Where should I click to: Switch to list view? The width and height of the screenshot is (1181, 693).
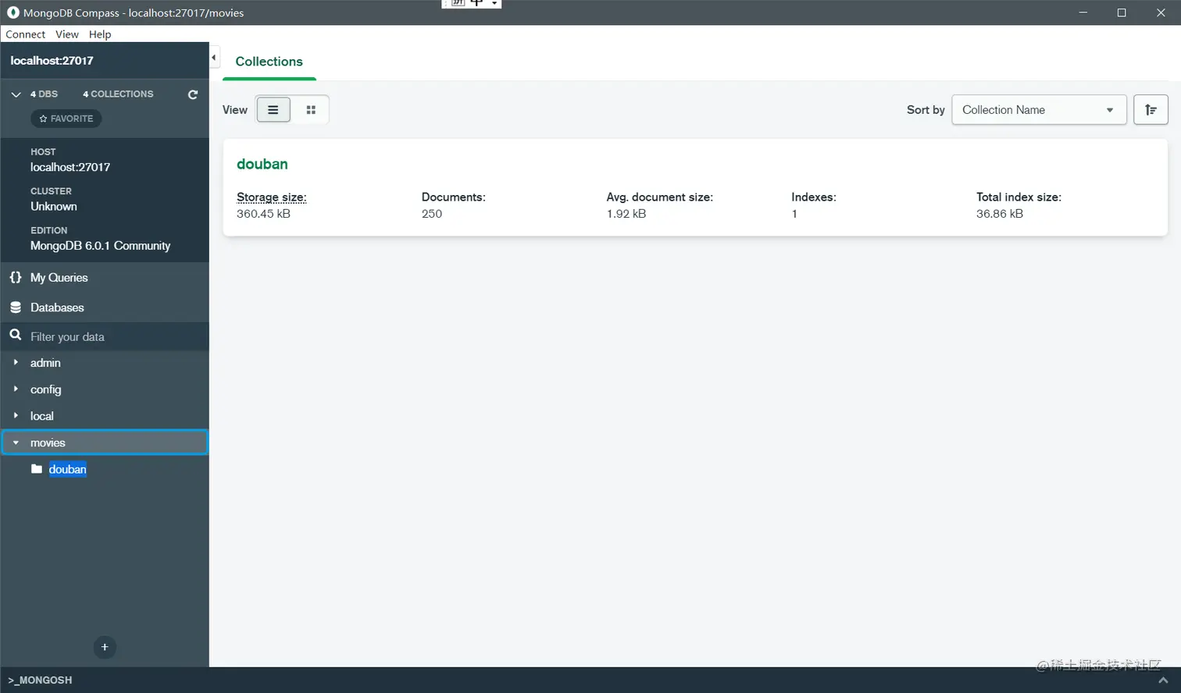click(x=273, y=110)
